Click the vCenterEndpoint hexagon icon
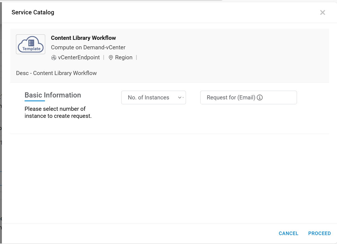Screen dimensions: 337x244 coord(54,58)
